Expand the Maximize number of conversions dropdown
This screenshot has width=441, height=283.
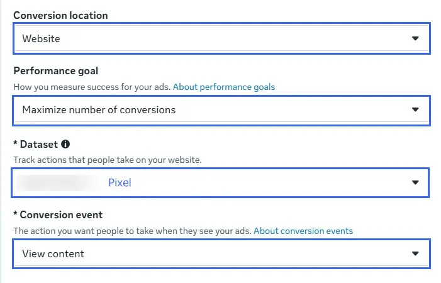221,111
